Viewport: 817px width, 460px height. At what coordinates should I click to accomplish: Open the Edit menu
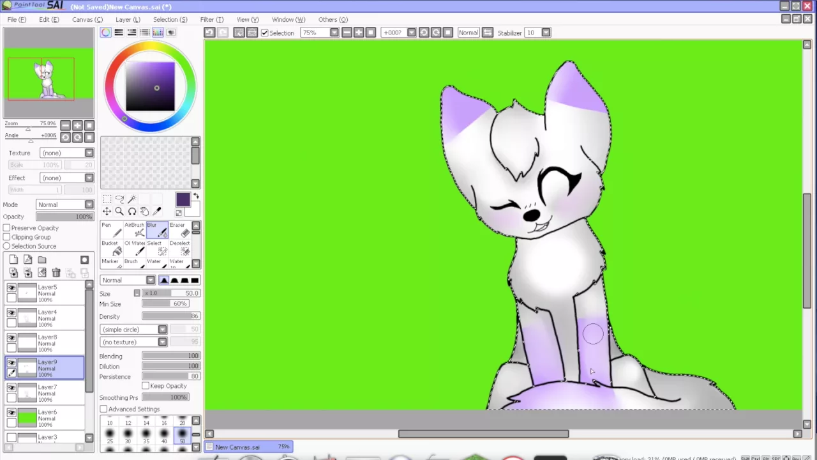(x=49, y=20)
